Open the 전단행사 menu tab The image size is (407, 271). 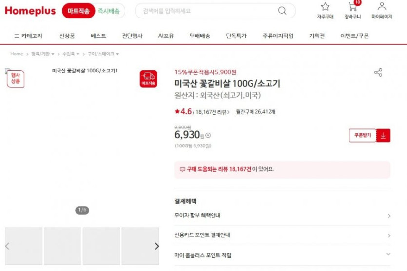click(x=132, y=36)
